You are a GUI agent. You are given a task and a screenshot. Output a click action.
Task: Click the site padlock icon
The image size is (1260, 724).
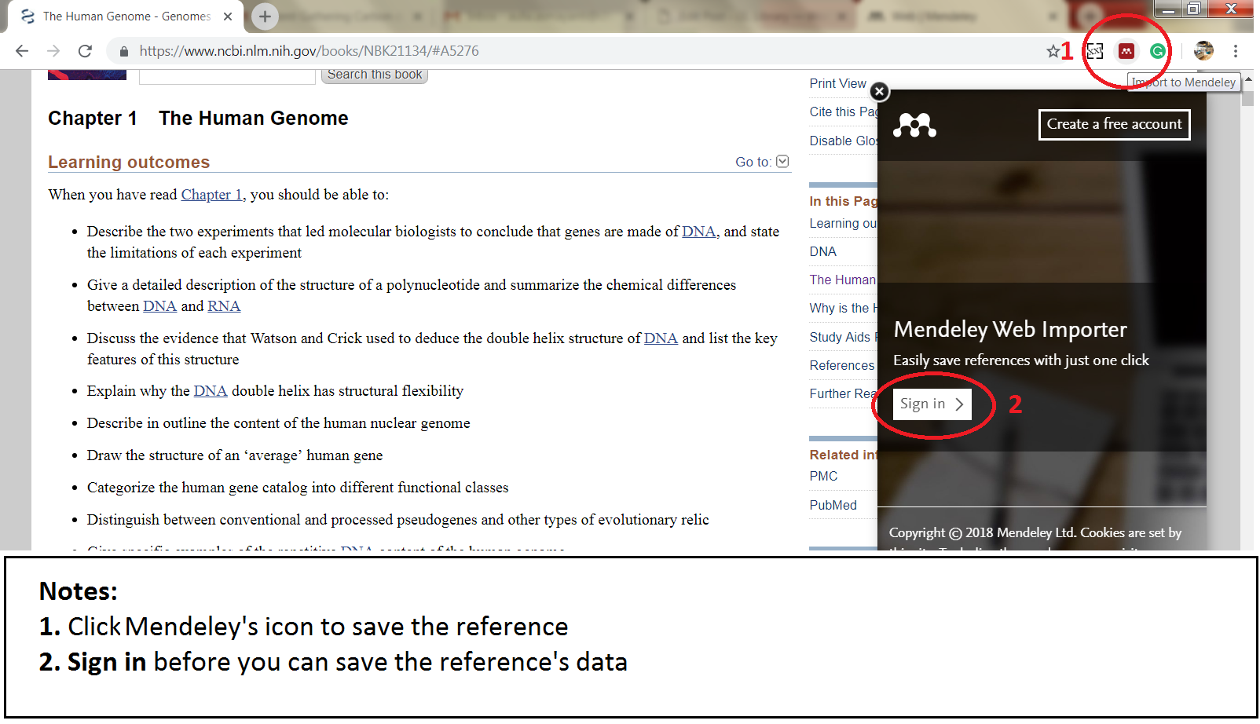pos(123,51)
